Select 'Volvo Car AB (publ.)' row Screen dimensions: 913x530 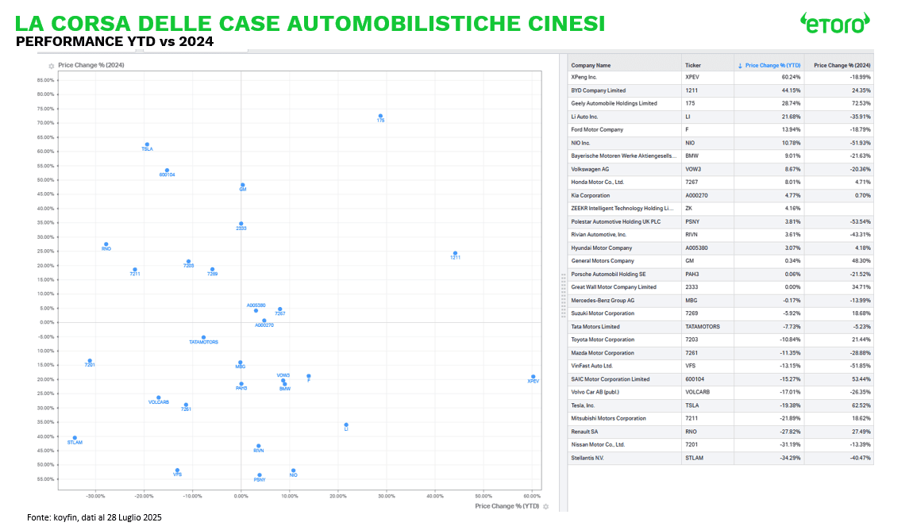[x=720, y=392]
